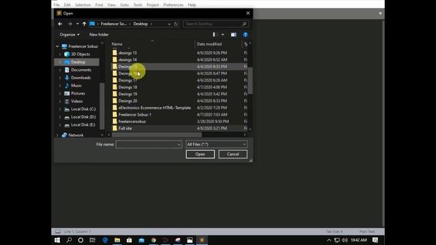Open the Tools menu

click(x=138, y=5)
